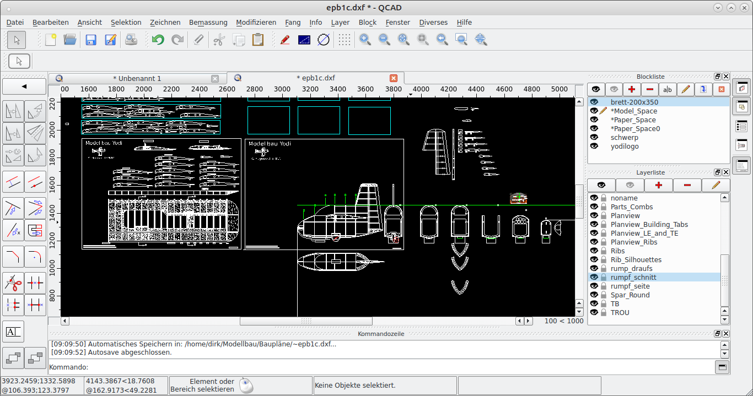Screen dimensions: 753x396
Task: Toggle visibility of layer noname
Action: pos(594,198)
